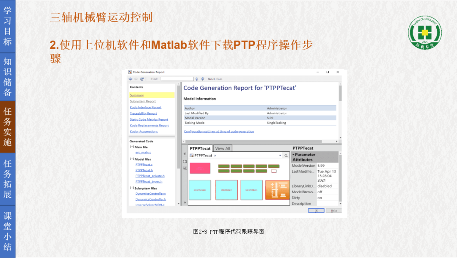
Task: Click the Code Generation Report window icon
Action: point(130,72)
